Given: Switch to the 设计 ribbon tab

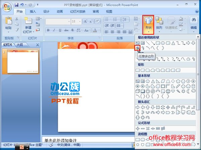Looking at the screenshot, I should click(x=46, y=11).
